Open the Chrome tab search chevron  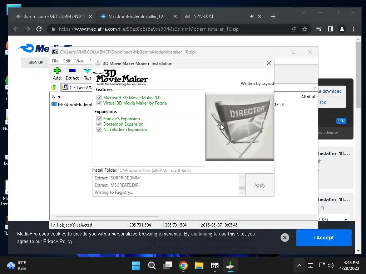click(304, 12)
